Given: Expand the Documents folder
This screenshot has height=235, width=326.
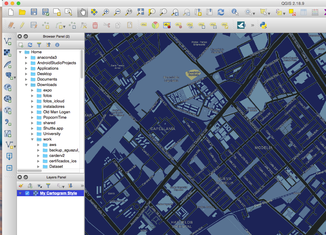Looking at the screenshot, I should 26,79.
